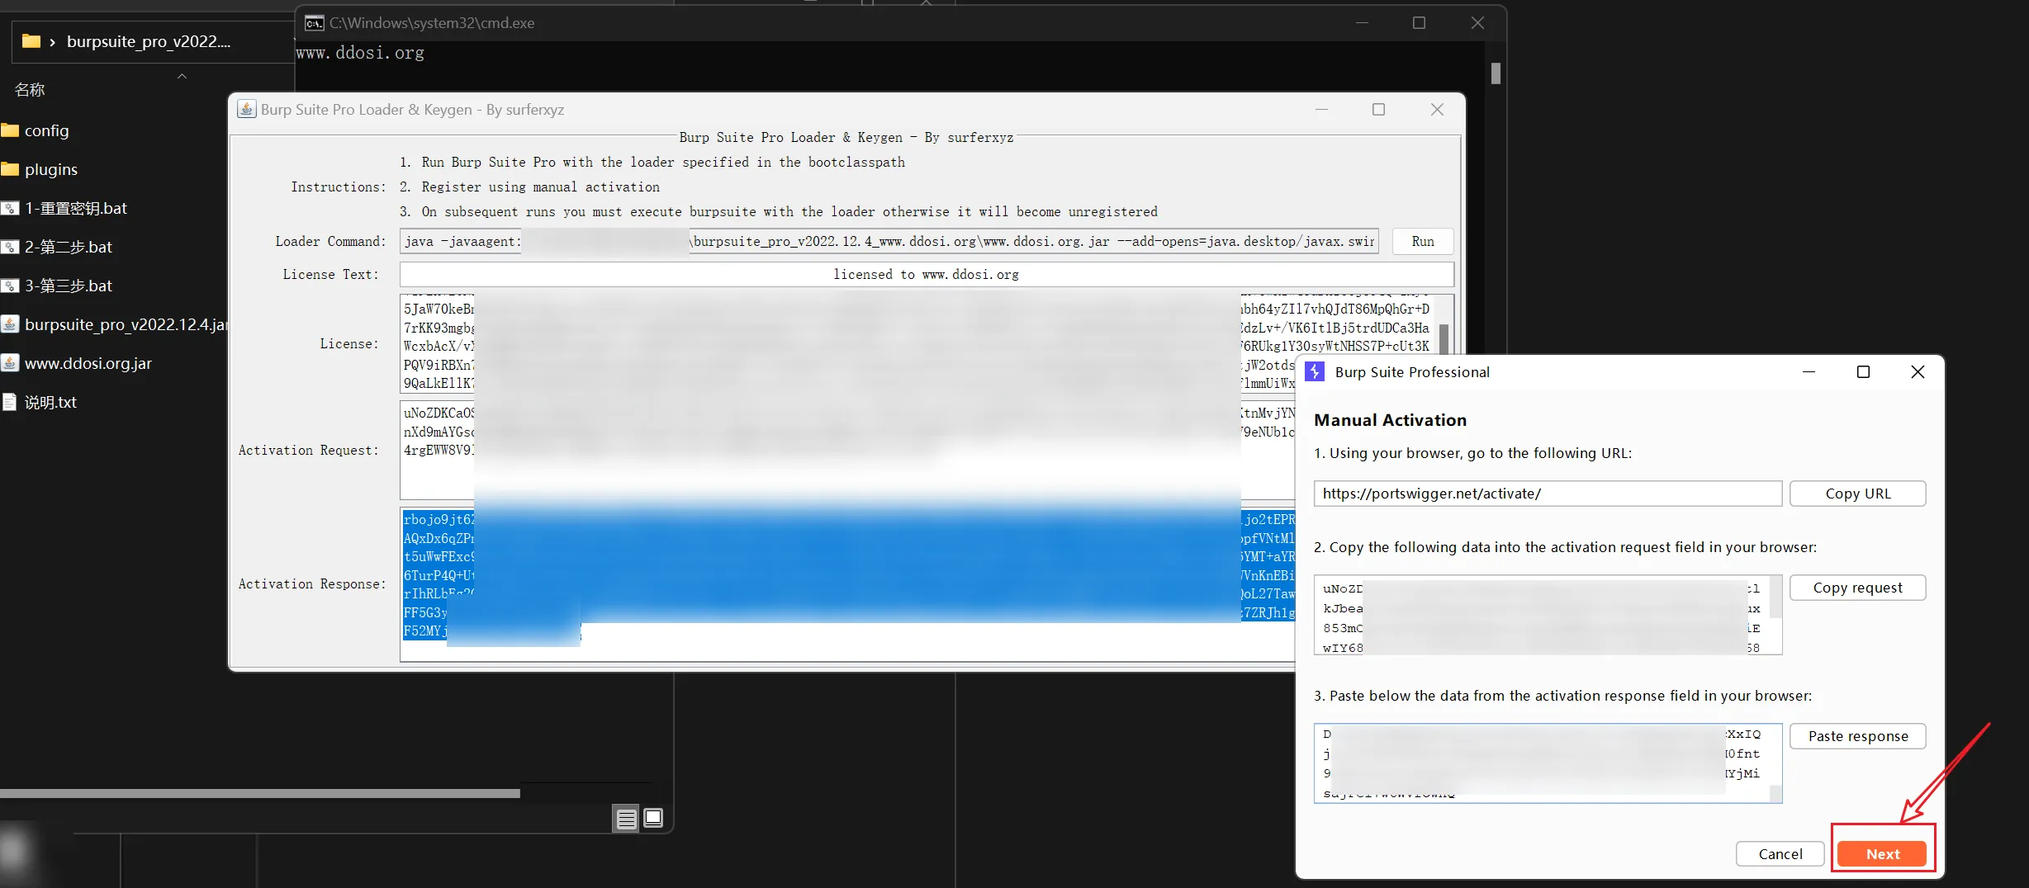Click the orange Next button
The image size is (2029, 888).
coord(1883,854)
